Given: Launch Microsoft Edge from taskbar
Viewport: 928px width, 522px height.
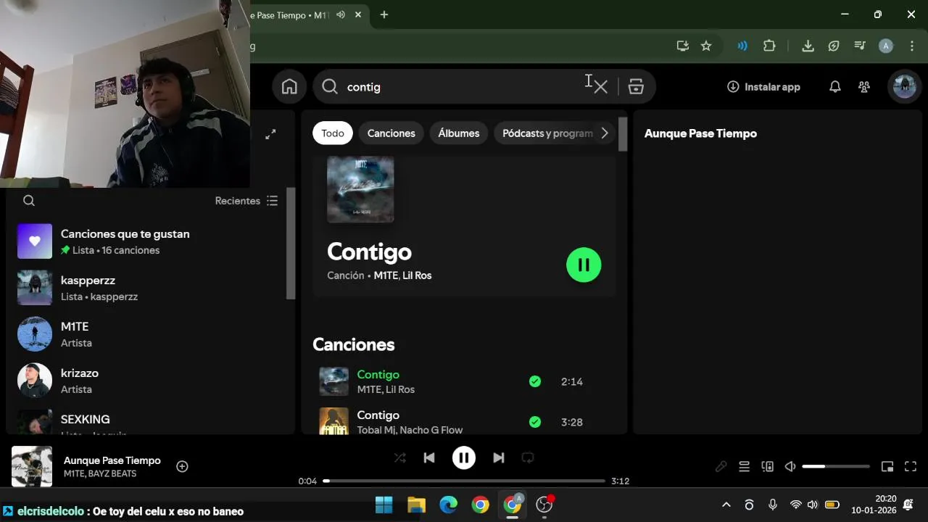Looking at the screenshot, I should pyautogui.click(x=449, y=505).
